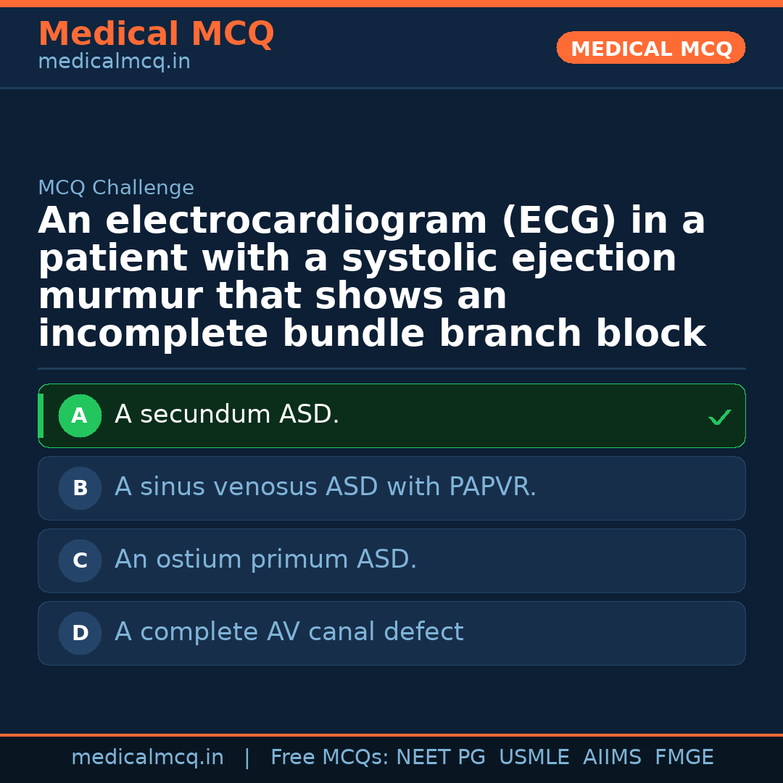
Task: Choose the C option circle badge
Action: coord(80,560)
